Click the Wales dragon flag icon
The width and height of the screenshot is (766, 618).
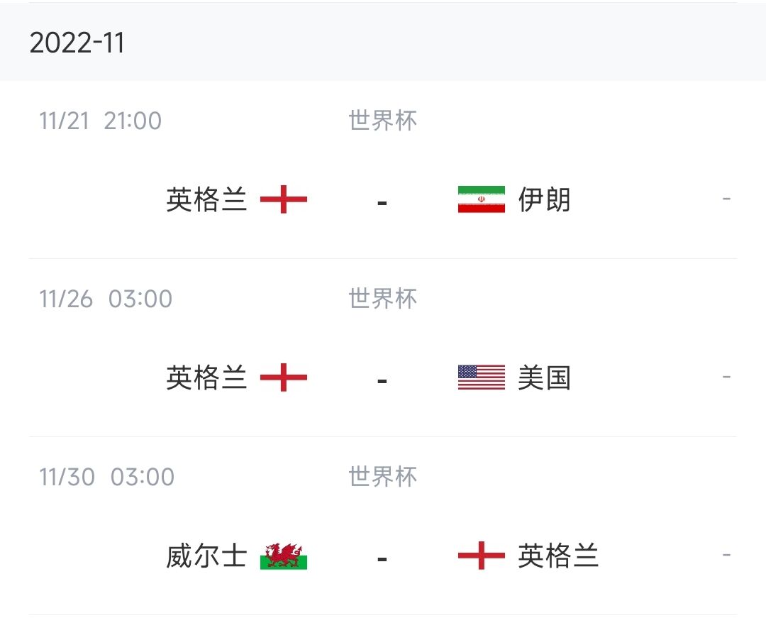click(x=283, y=556)
